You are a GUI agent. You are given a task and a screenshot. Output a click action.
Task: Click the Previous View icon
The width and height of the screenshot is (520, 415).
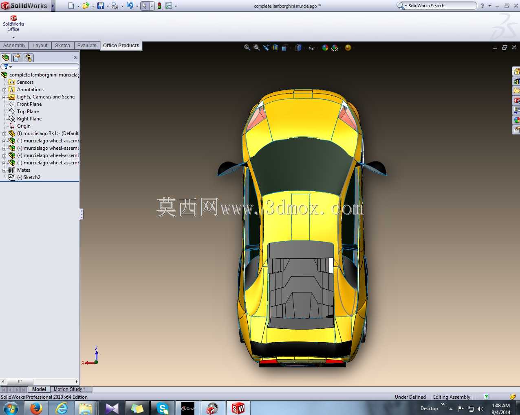266,48
